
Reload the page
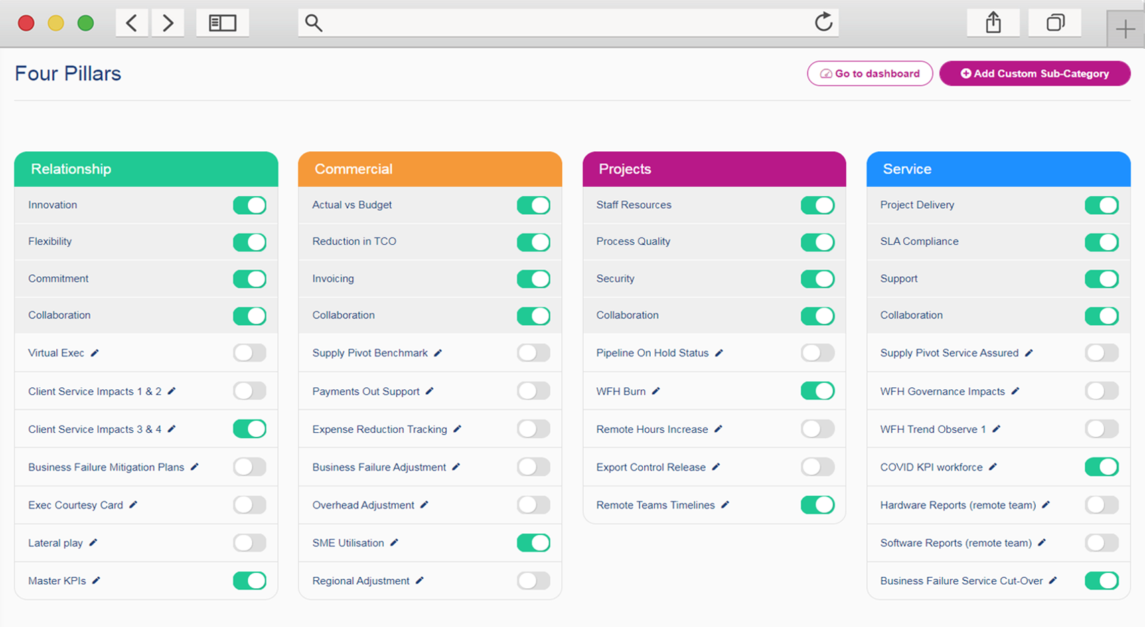[824, 22]
